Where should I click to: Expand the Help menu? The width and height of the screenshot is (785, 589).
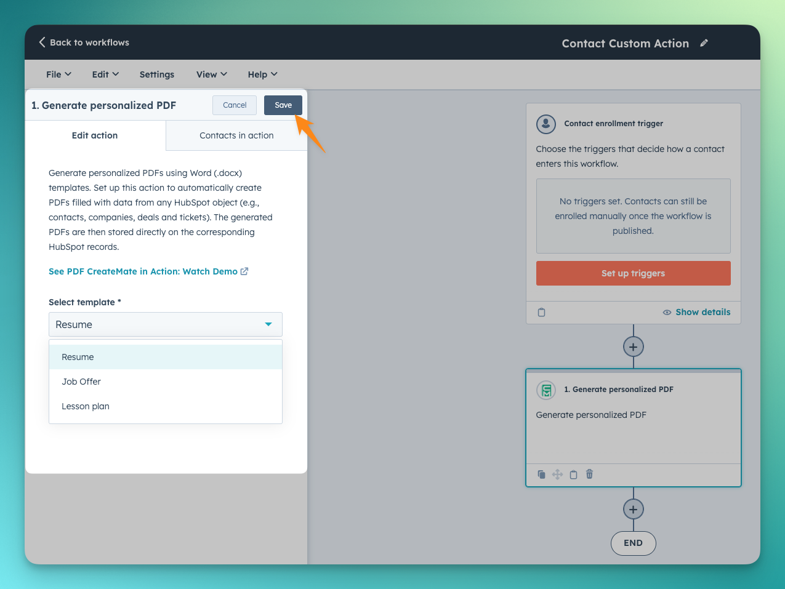tap(262, 74)
